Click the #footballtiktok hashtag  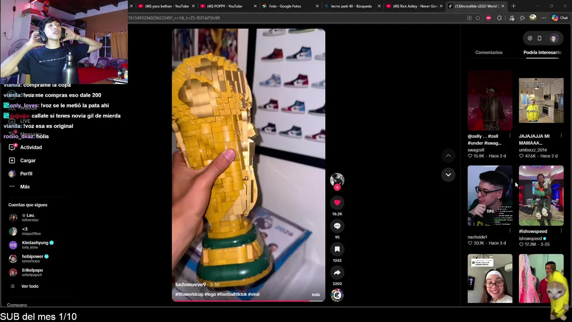pyautogui.click(x=231, y=294)
